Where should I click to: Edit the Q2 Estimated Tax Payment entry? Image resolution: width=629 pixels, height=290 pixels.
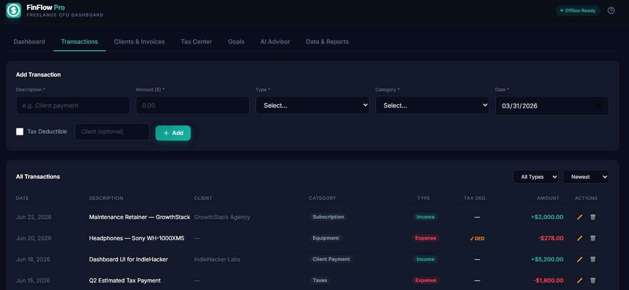coord(579,280)
